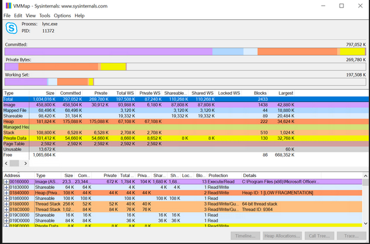This screenshot has width=370, height=244.
Task: Select the Stack type row
Action: click(x=186, y=133)
